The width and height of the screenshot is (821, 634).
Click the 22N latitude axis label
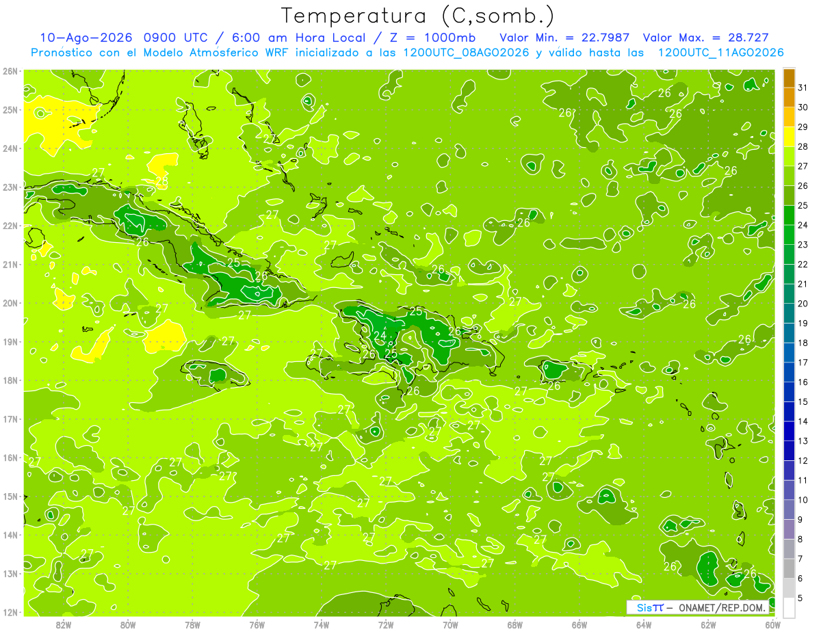10,226
